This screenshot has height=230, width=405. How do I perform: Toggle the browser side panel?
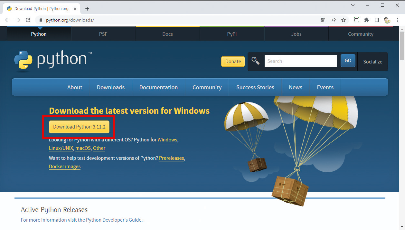377,20
